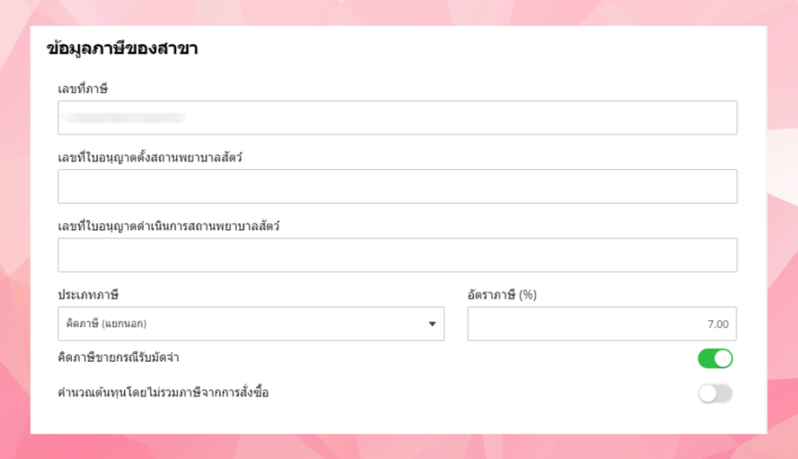
Task: Select the คิดภาษี (แยกนอก) option text
Action: [107, 325]
